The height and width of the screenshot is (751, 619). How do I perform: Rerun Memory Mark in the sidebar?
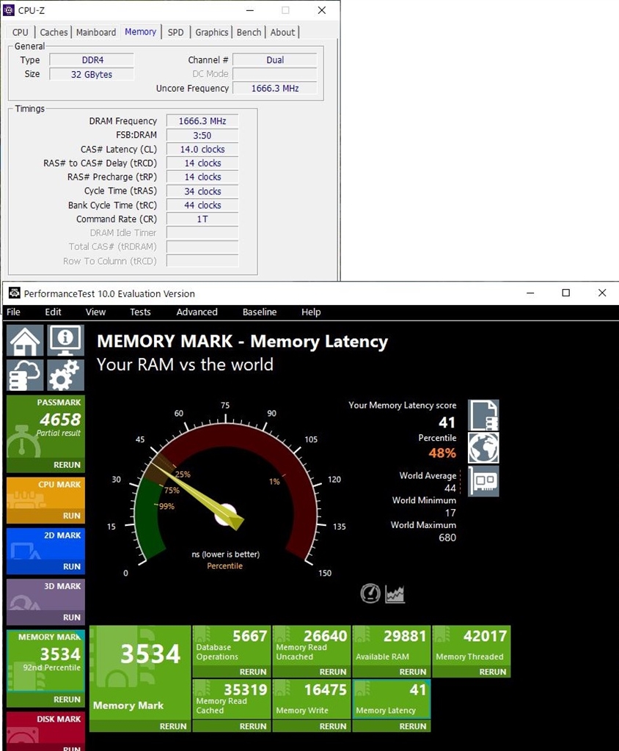(67, 699)
